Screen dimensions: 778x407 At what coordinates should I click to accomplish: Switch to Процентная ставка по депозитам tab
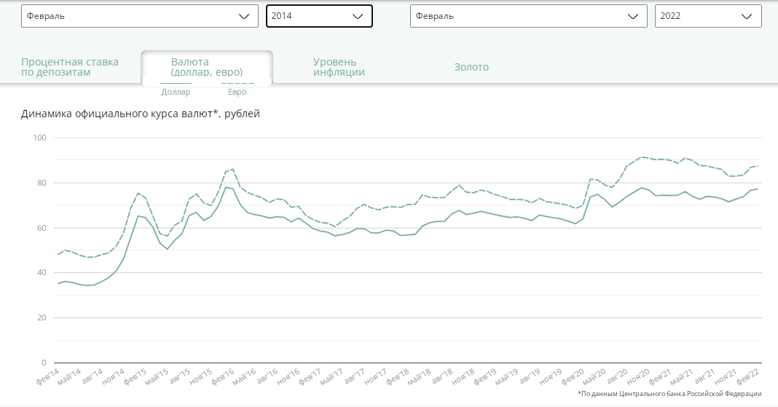click(69, 67)
